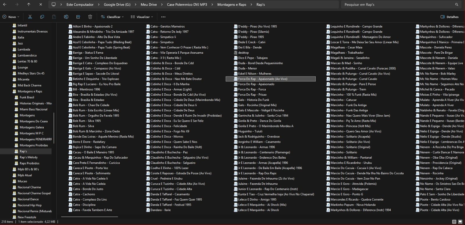Viewport: 465px width, 225px height.
Task: Open the Raps Proibidos folder in the sidebar
Action: pyautogui.click(x=29, y=163)
